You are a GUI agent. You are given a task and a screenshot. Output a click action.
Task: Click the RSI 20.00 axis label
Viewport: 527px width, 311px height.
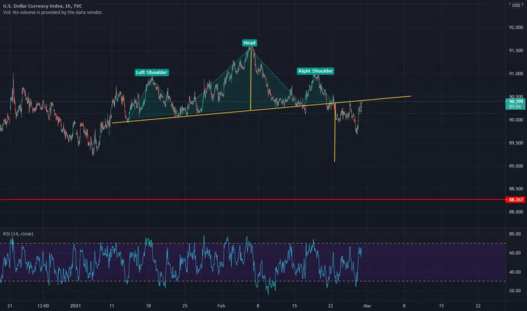(x=515, y=291)
